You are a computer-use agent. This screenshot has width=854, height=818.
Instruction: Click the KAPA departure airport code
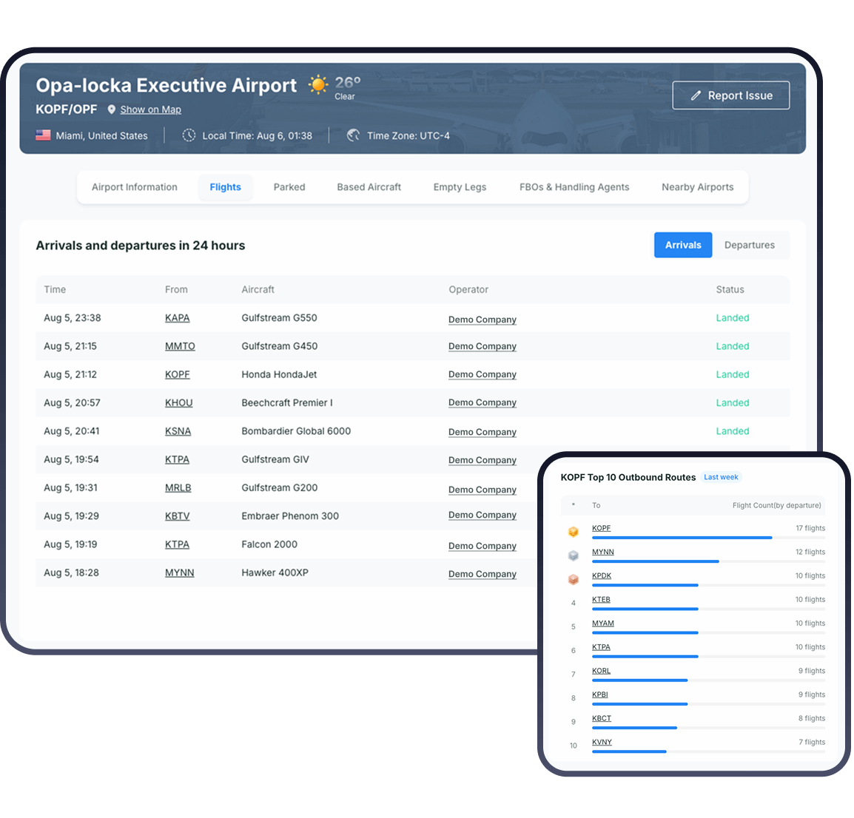coord(178,319)
